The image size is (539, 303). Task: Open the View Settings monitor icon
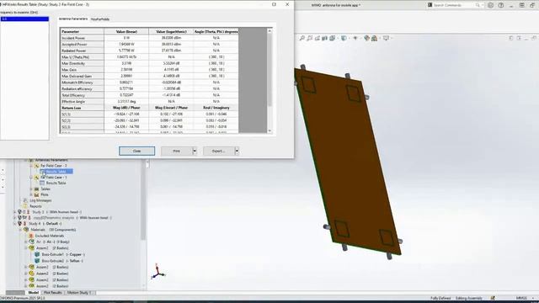[x=386, y=38]
